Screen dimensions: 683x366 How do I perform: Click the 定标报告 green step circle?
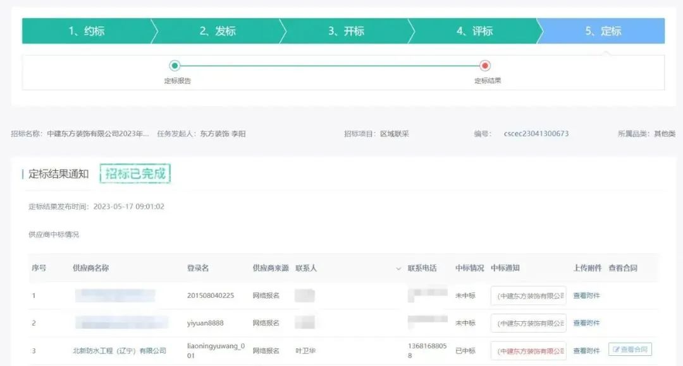tap(175, 66)
